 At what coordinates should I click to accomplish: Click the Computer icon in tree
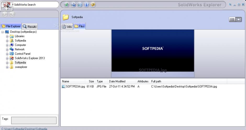(x=12, y=45)
